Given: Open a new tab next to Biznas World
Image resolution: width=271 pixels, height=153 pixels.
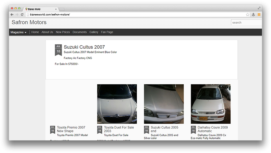Looking at the screenshot, I should click(62, 9).
